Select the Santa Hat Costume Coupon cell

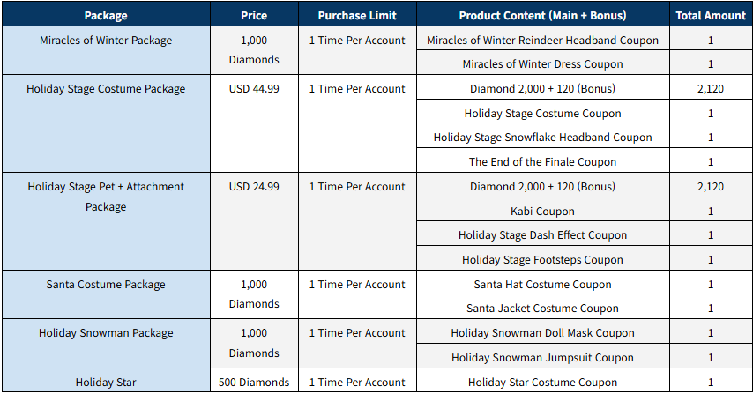(542, 285)
